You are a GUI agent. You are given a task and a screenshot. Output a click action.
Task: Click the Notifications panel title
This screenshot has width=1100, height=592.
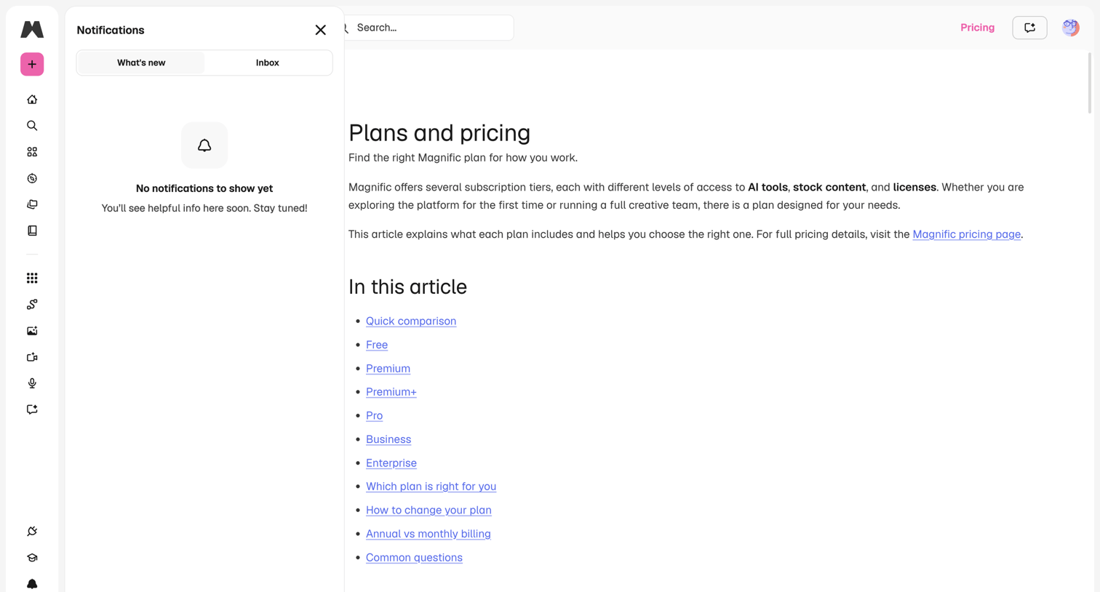pos(111,30)
